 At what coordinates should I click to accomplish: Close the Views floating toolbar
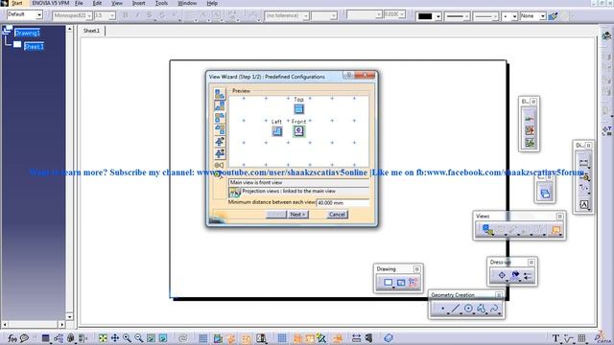coord(559,217)
